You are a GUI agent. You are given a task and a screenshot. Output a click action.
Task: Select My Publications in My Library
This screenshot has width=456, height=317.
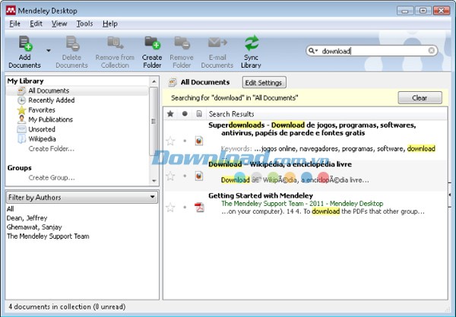[50, 119]
